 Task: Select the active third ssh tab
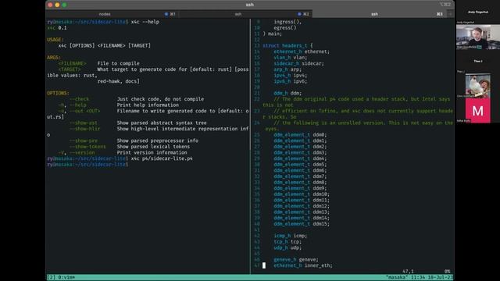379,14
